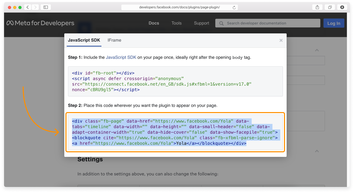Open the Docs menu
Image resolution: width=354 pixels, height=193 pixels.
(x=154, y=23)
